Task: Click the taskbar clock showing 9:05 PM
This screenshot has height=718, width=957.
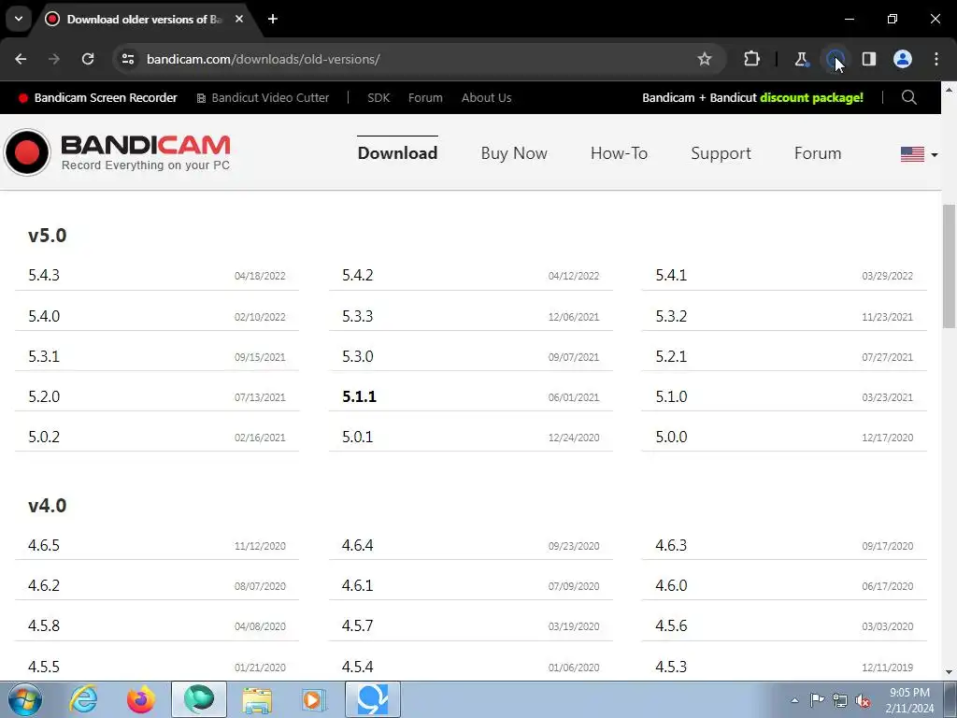Action: tap(909, 699)
